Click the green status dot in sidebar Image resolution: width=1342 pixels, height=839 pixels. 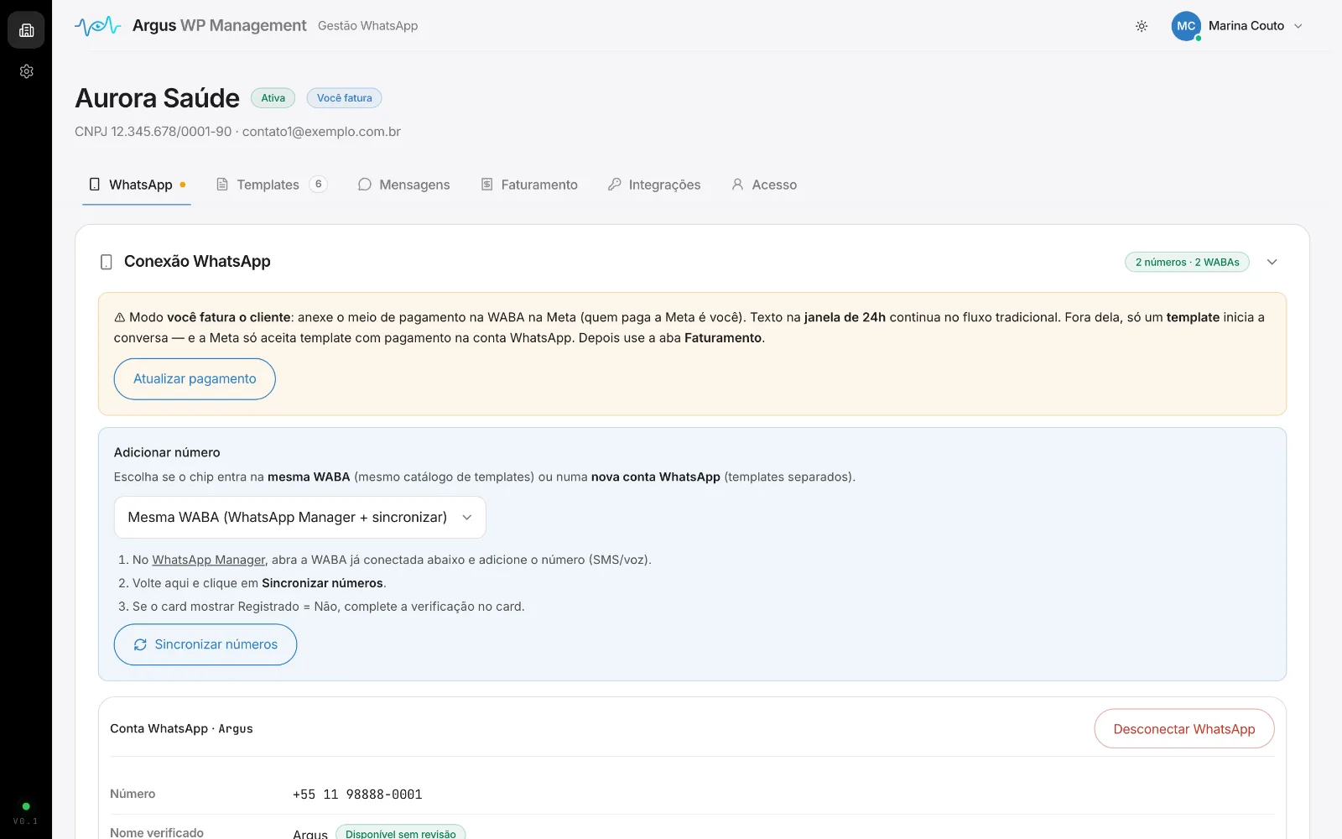pyautogui.click(x=26, y=806)
